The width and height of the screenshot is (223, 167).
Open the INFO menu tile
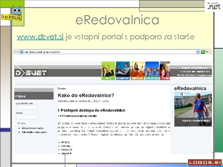108,71
